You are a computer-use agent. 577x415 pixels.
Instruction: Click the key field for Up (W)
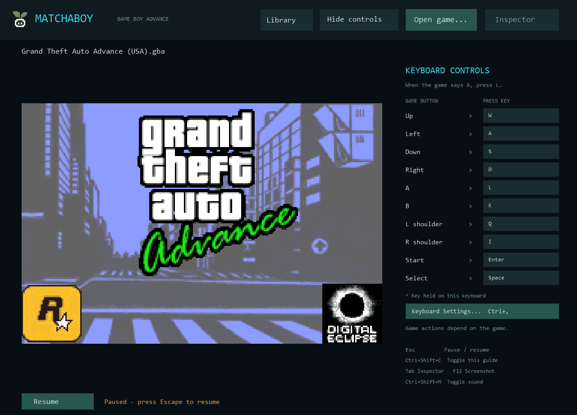click(x=521, y=115)
